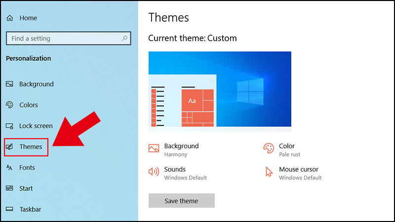395x222 pixels.
Task: Click the orange Mouse cursor icon
Action: pyautogui.click(x=269, y=172)
